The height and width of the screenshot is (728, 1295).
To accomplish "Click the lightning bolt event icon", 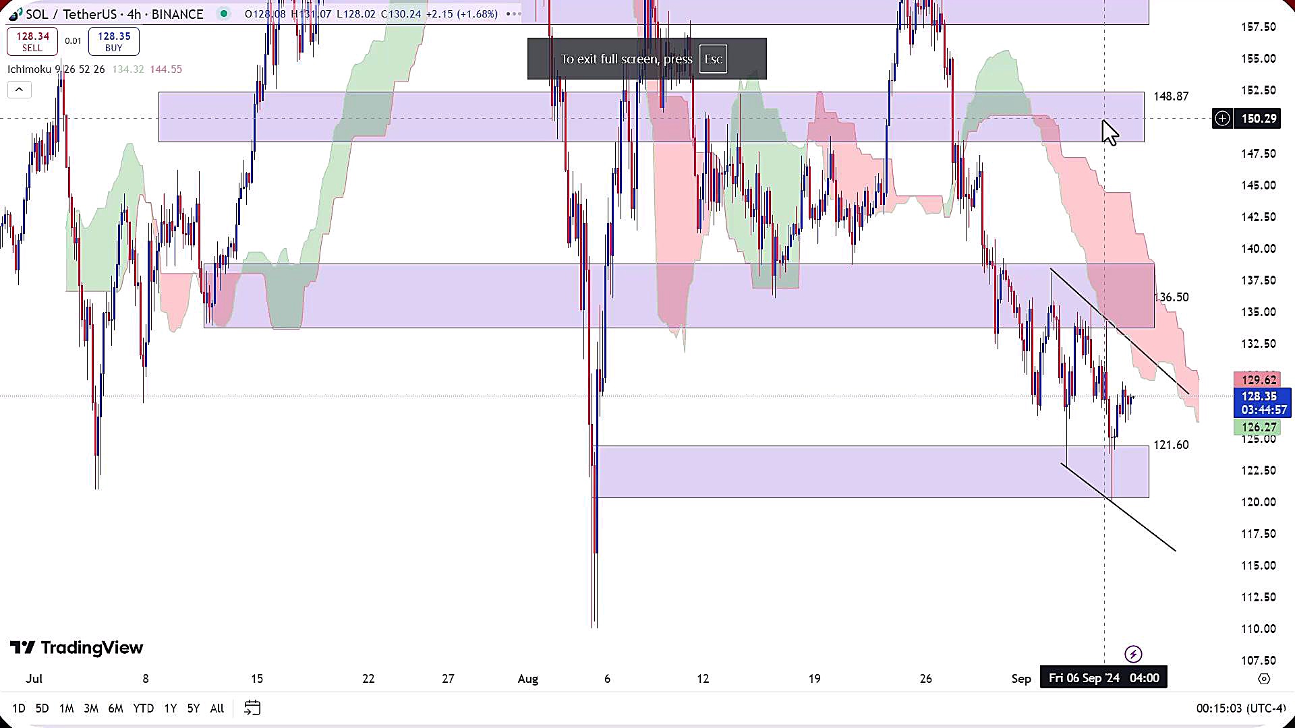I will 1133,654.
